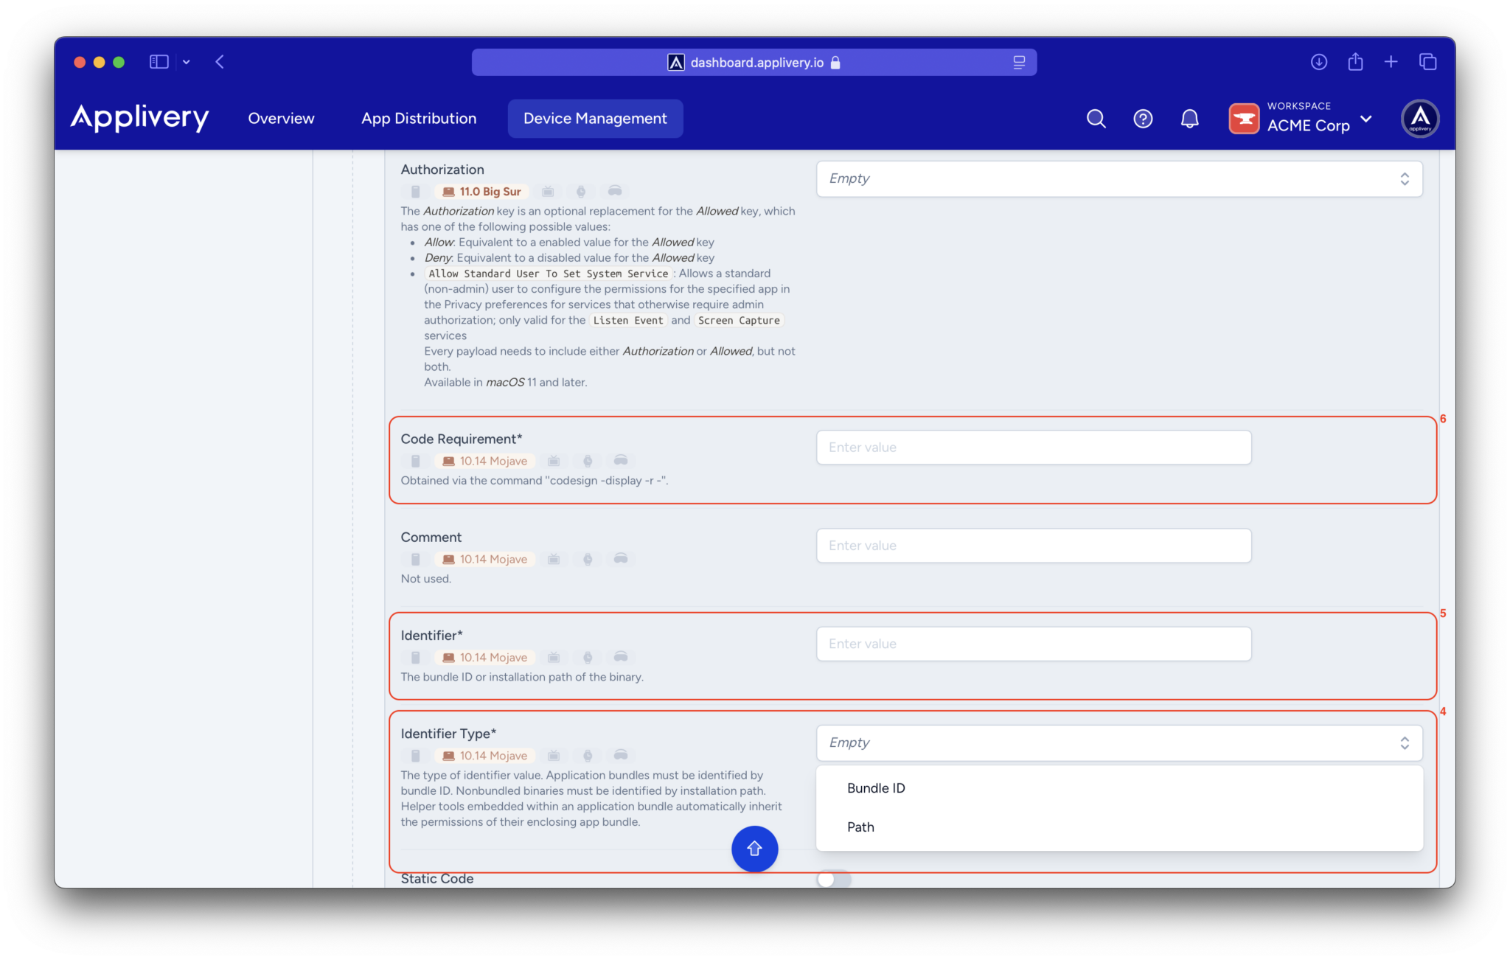Open the notifications bell
1510x960 pixels.
pos(1189,119)
